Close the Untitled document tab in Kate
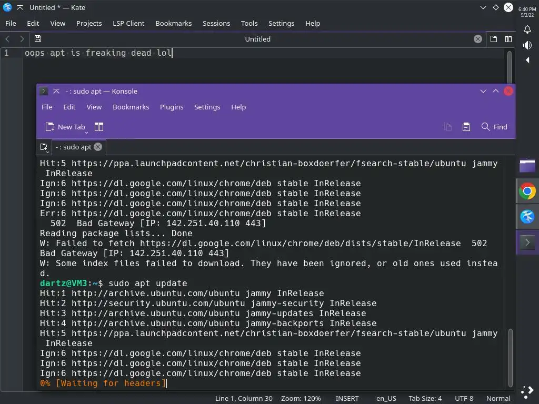The image size is (539, 404). coord(478,39)
